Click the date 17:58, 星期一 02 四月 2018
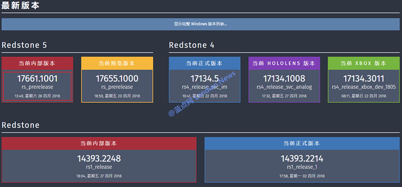Viewport: 402px width, 187px height. pos(302,176)
